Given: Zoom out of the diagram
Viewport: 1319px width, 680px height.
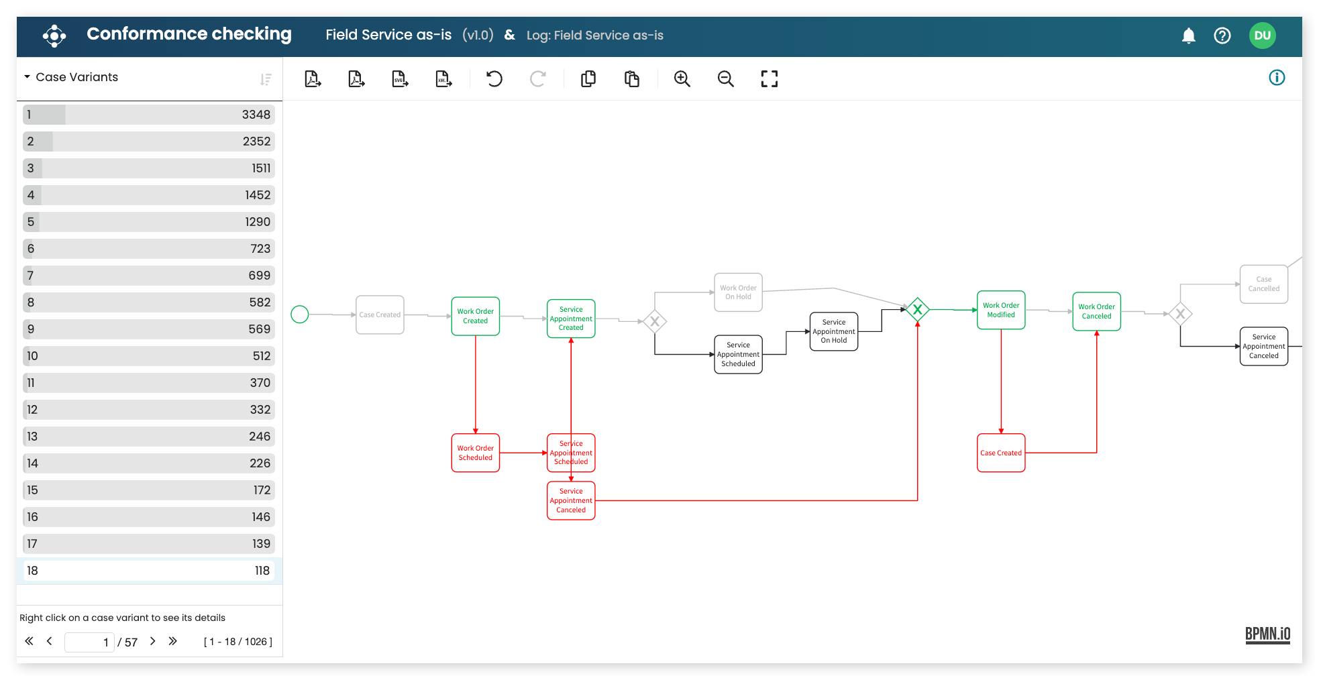Looking at the screenshot, I should coord(725,78).
